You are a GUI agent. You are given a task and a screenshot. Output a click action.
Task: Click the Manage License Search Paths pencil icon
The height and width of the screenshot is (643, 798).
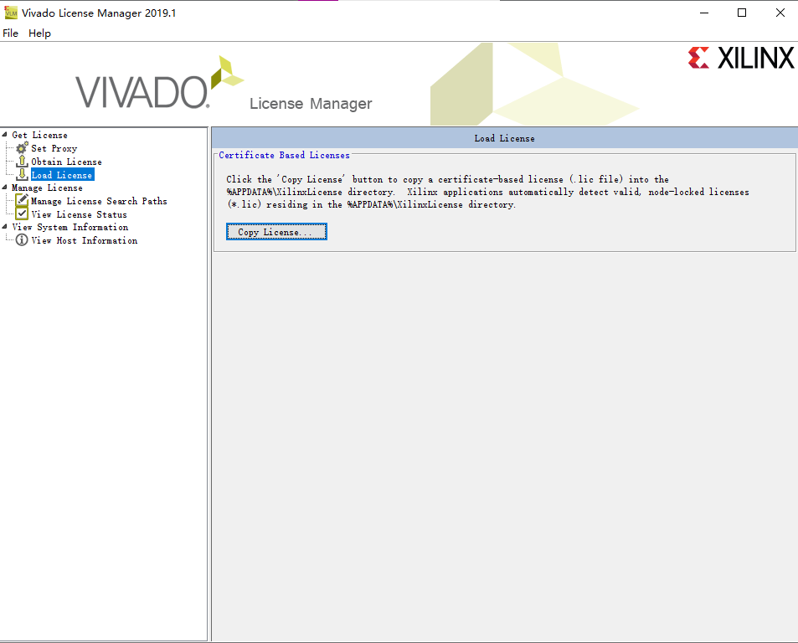(22, 200)
